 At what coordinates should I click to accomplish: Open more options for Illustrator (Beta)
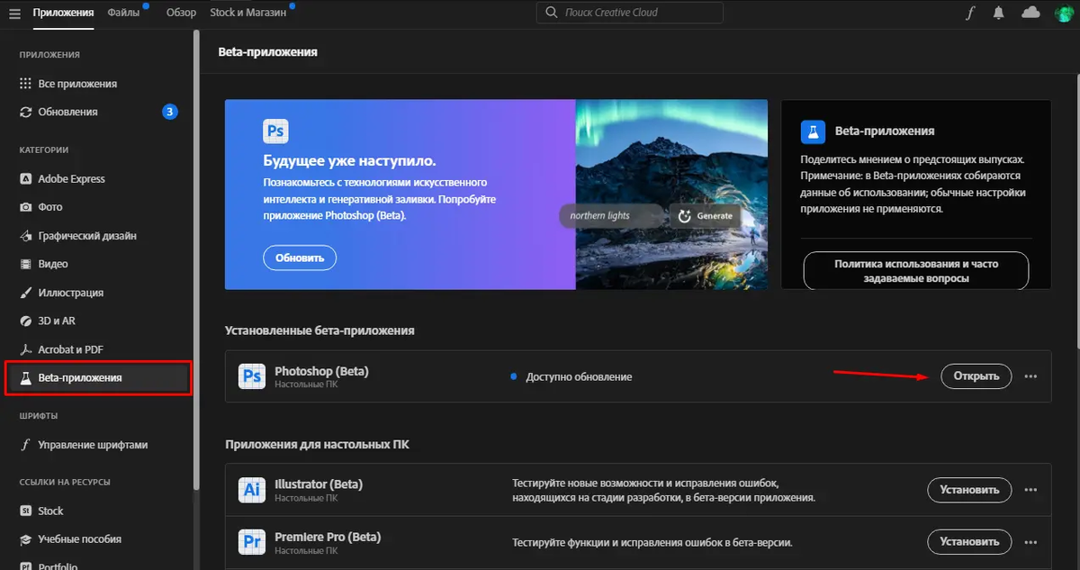pos(1030,490)
